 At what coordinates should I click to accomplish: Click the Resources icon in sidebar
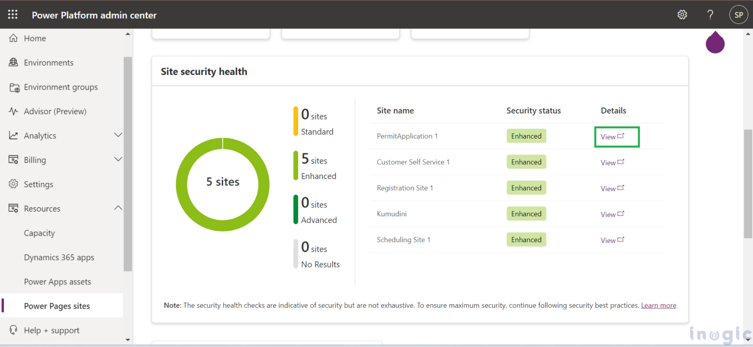point(14,208)
